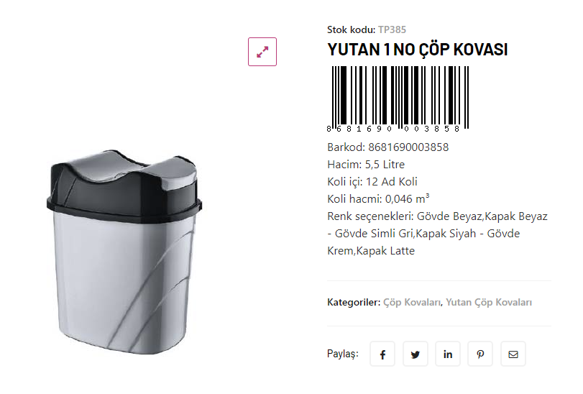Viewport: 583px width, 394px height.
Task: Click the Koli içi 12 Ad Koli line
Action: point(372,182)
